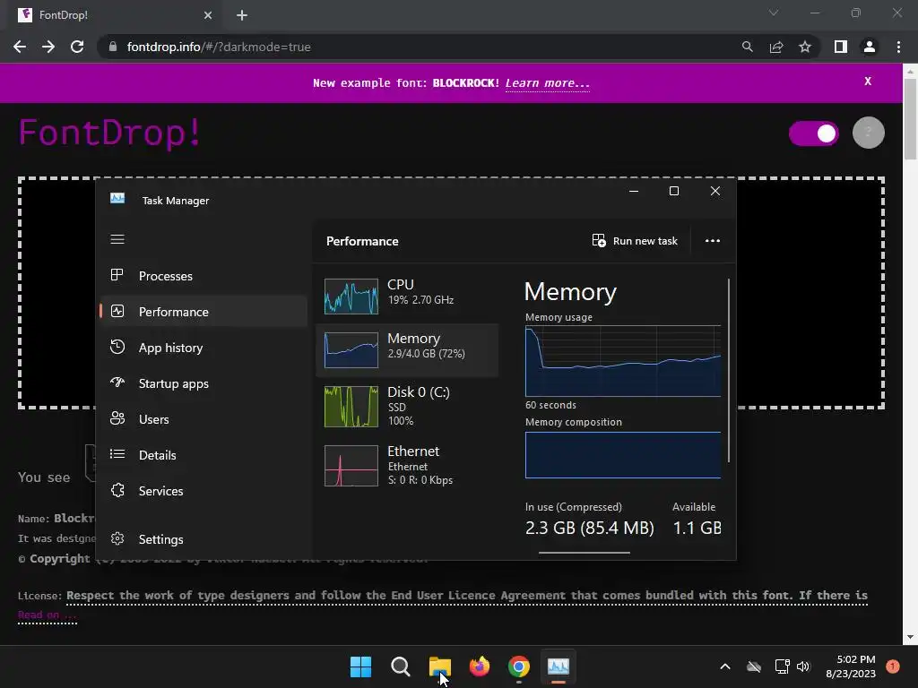Open the Chrome tab search chevron
Image resolution: width=918 pixels, height=688 pixels.
pyautogui.click(x=774, y=13)
